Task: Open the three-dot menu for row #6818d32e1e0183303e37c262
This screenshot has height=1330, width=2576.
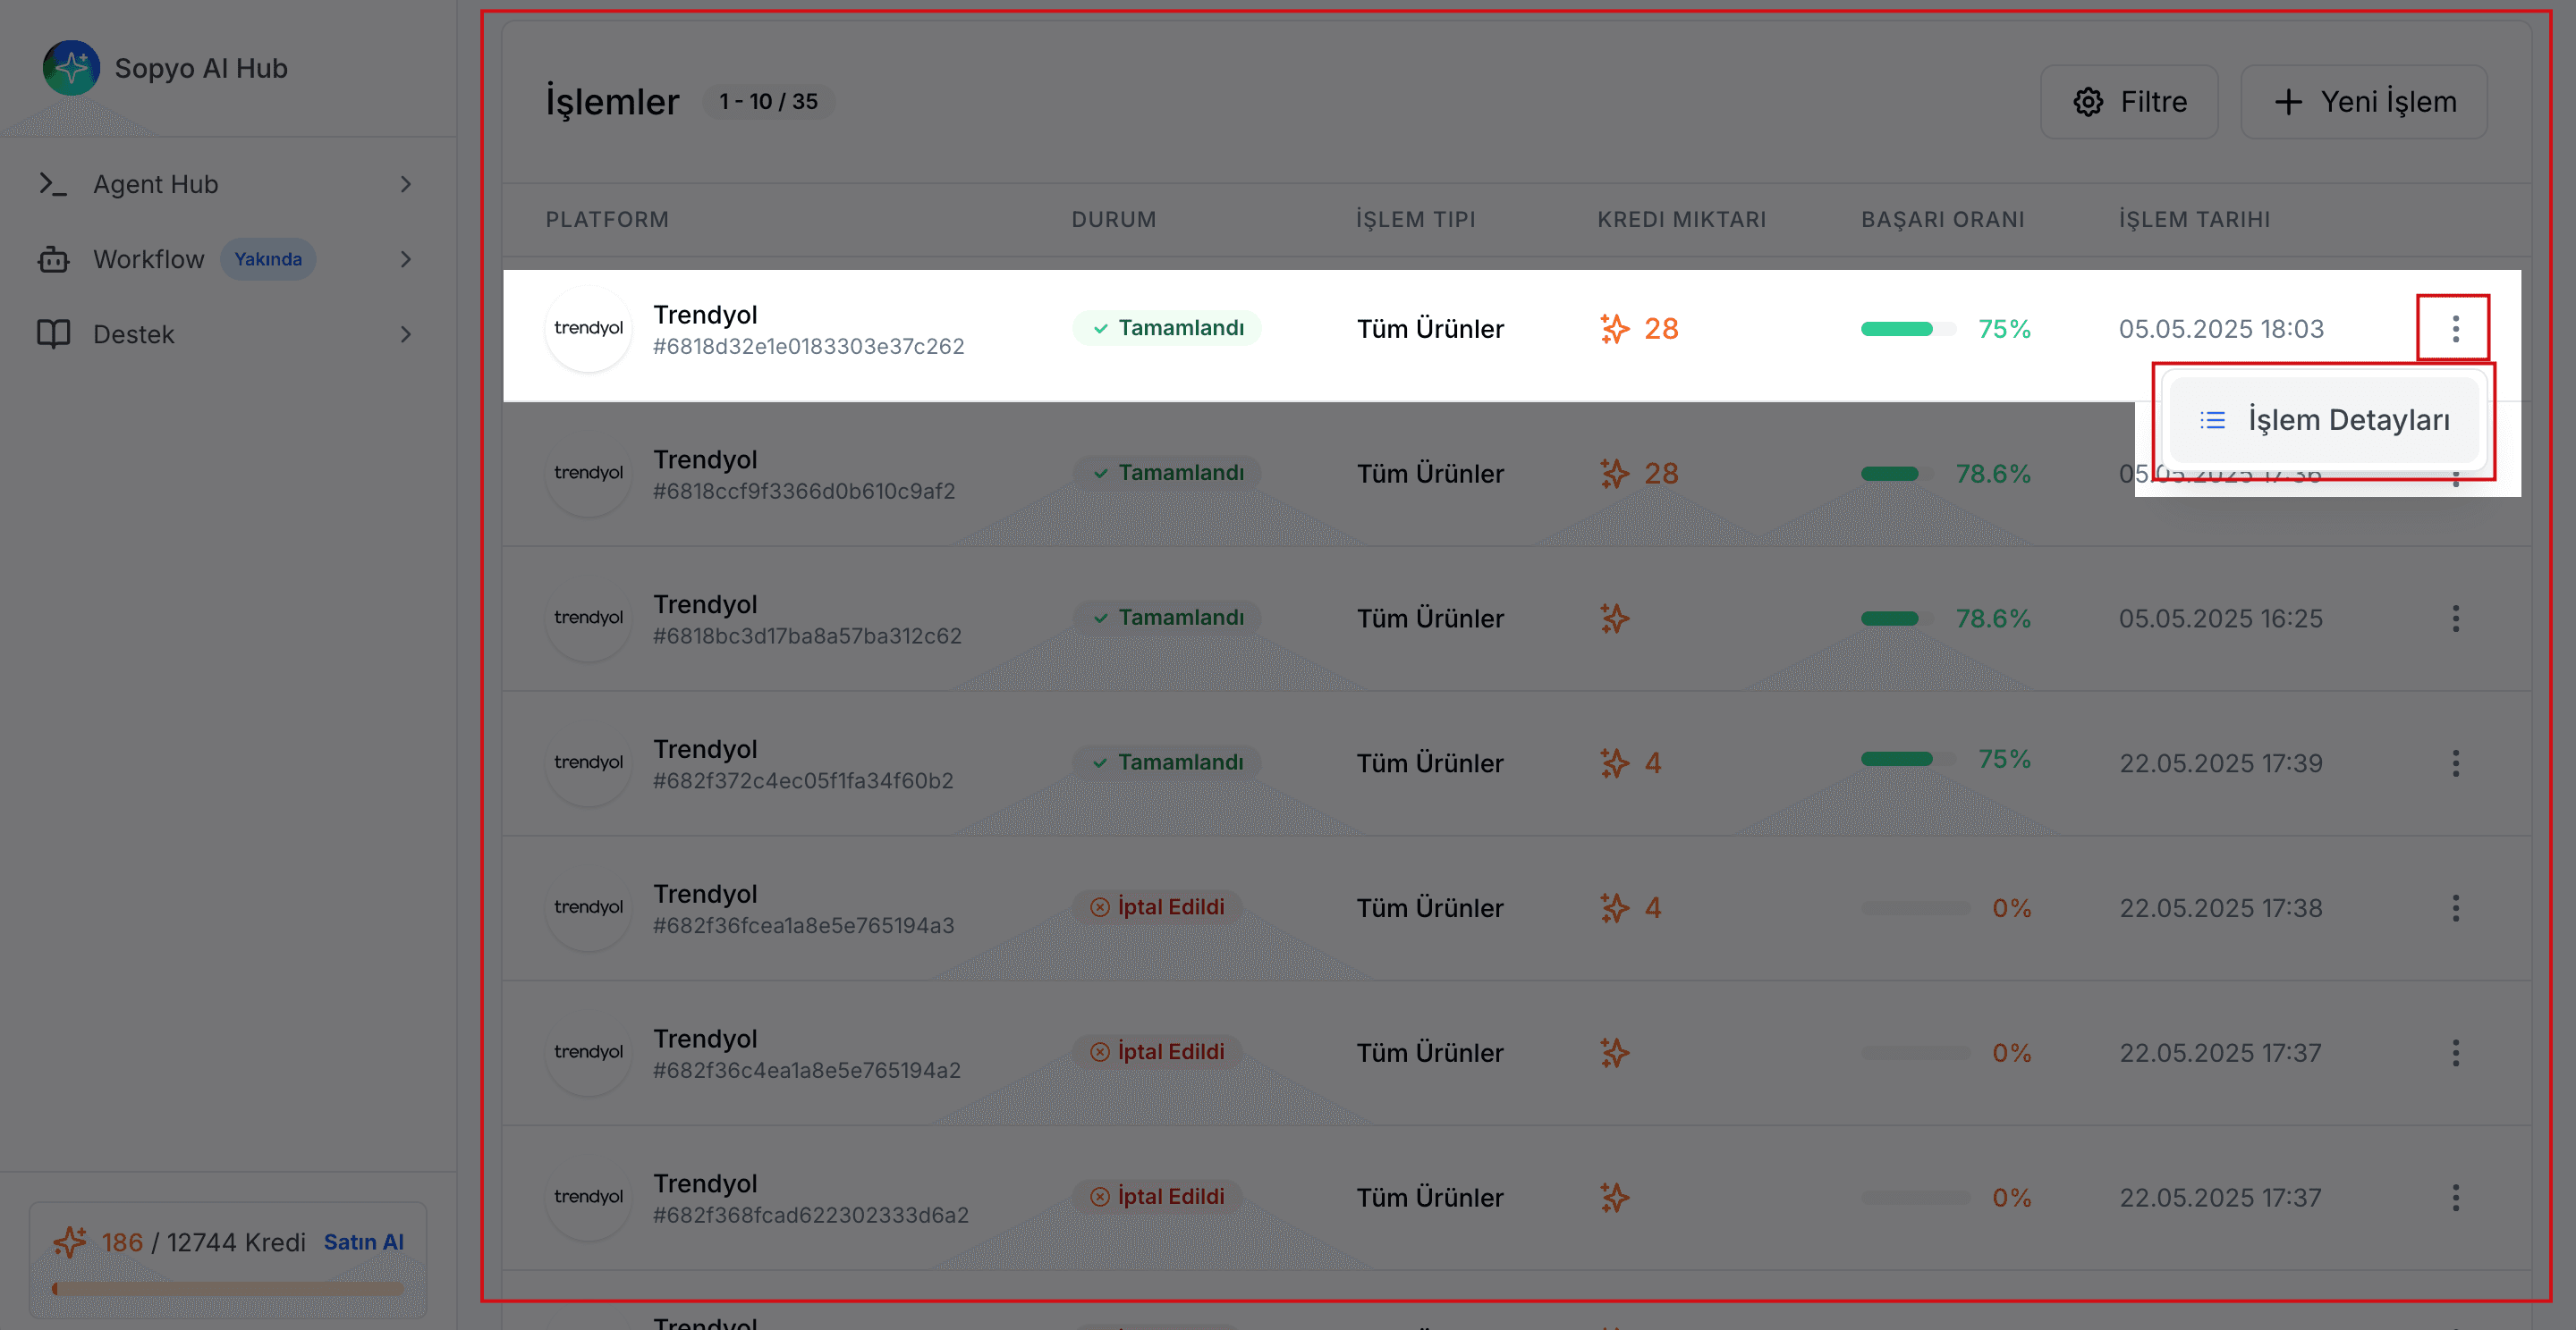Action: coord(2455,329)
